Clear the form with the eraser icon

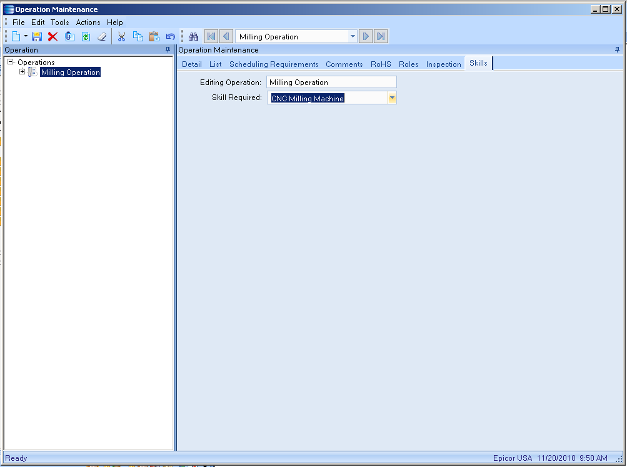[102, 37]
